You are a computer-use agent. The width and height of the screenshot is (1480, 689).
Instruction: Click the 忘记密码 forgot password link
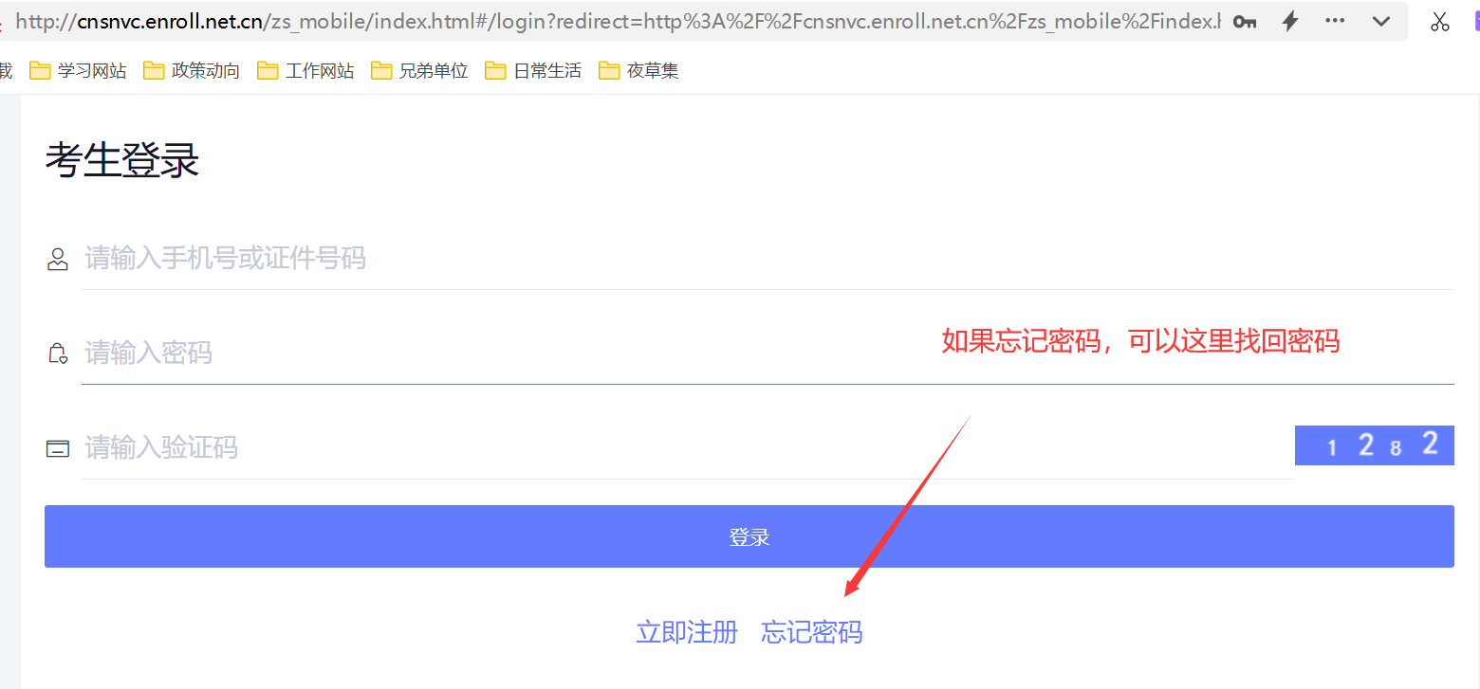[x=812, y=632]
